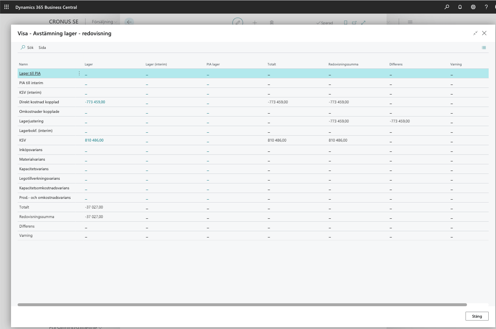The image size is (496, 329).
Task: Select the Direkt kostnad kopplad row name
Action: tap(39, 102)
